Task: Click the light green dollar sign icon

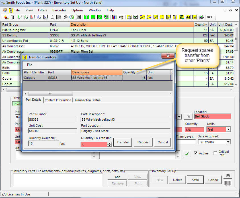Action: [x=19, y=17]
